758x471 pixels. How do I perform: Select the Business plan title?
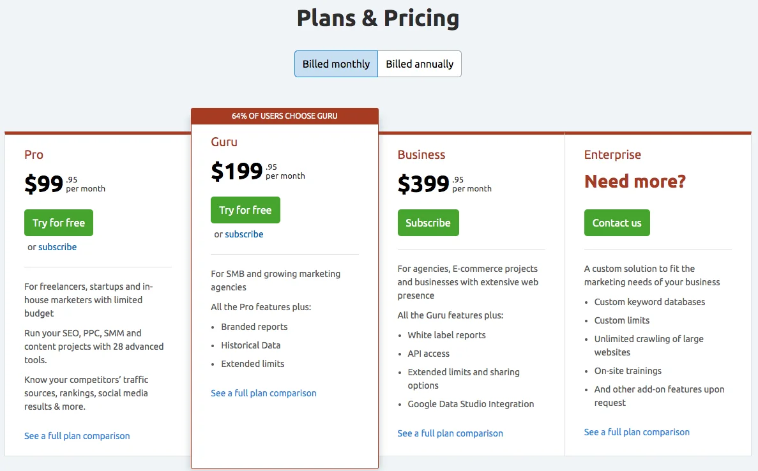tap(422, 154)
